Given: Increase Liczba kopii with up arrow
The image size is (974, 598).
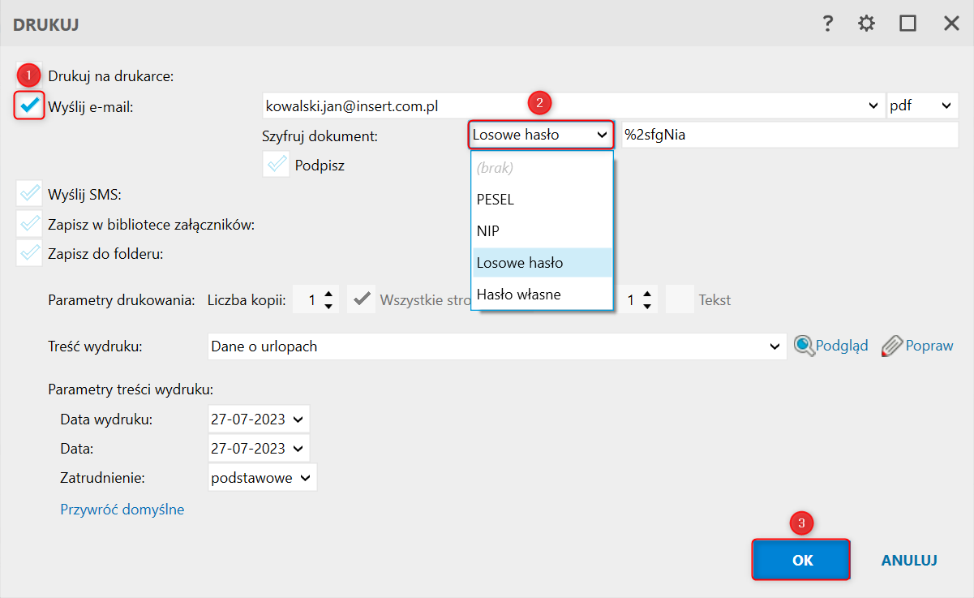Looking at the screenshot, I should [328, 294].
